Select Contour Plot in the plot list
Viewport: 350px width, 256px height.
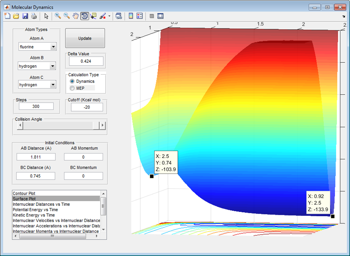[x=24, y=193]
